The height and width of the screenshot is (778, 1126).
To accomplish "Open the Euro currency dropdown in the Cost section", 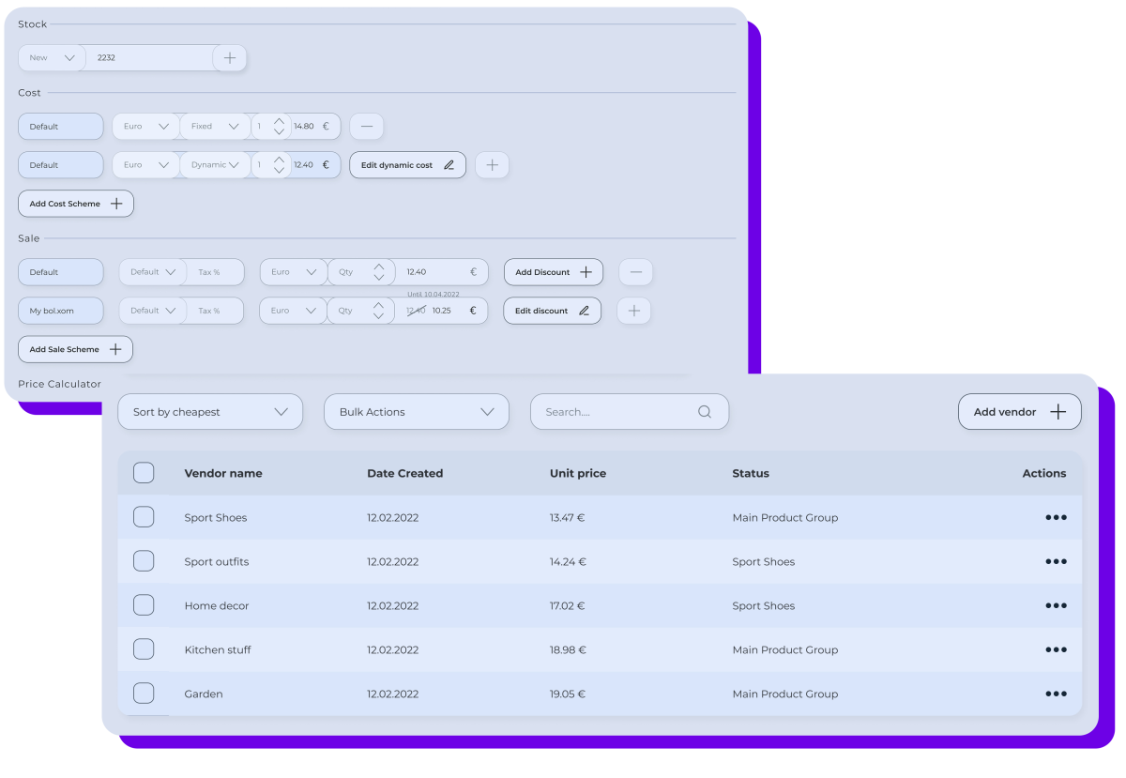I will coord(145,126).
